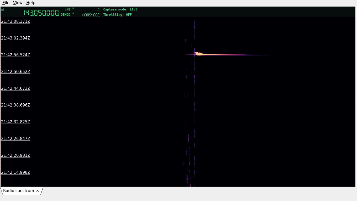Click the bright orange signal burst in waterfall
The image size is (357, 201).
[x=199, y=54]
